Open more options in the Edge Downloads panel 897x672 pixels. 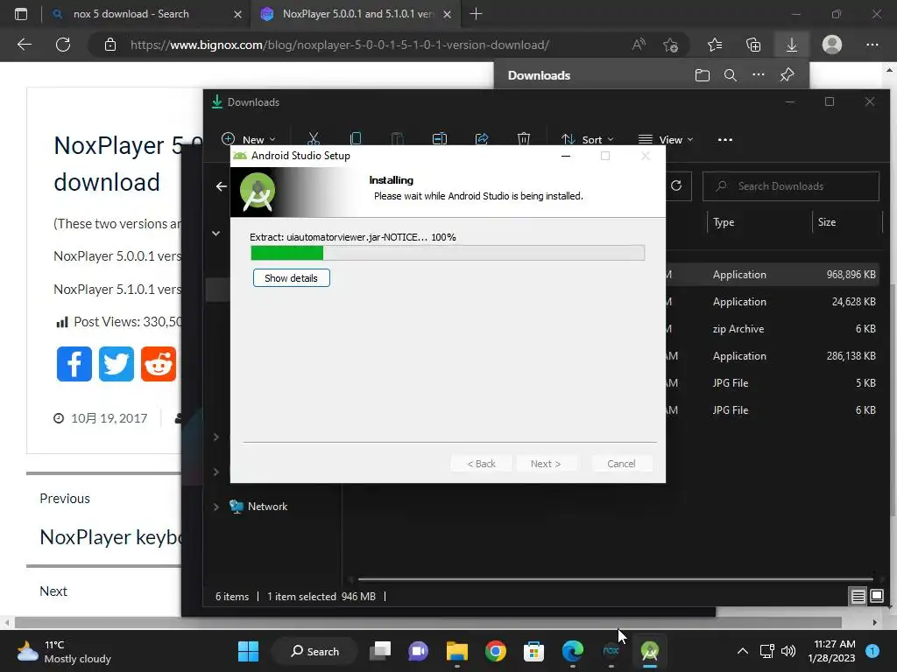[758, 75]
